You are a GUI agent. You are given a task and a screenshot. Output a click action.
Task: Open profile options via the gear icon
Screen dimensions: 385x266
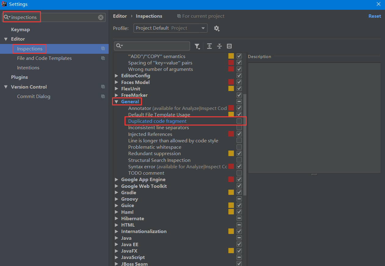click(217, 28)
